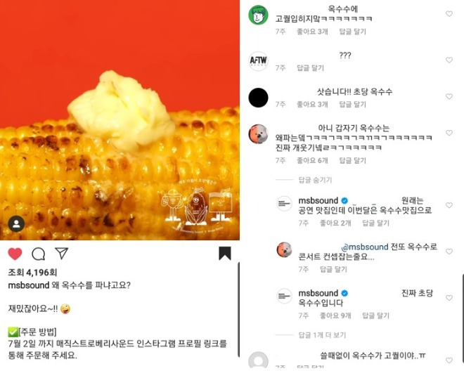
Task: Like the '???' comment heart
Action: [449, 60]
